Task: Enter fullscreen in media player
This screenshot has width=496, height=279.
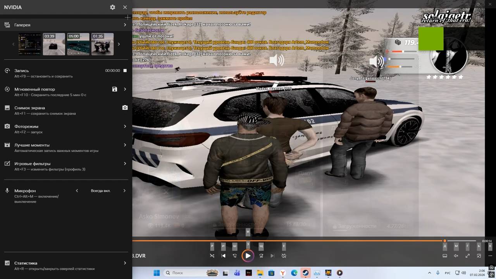Action: click(x=468, y=256)
